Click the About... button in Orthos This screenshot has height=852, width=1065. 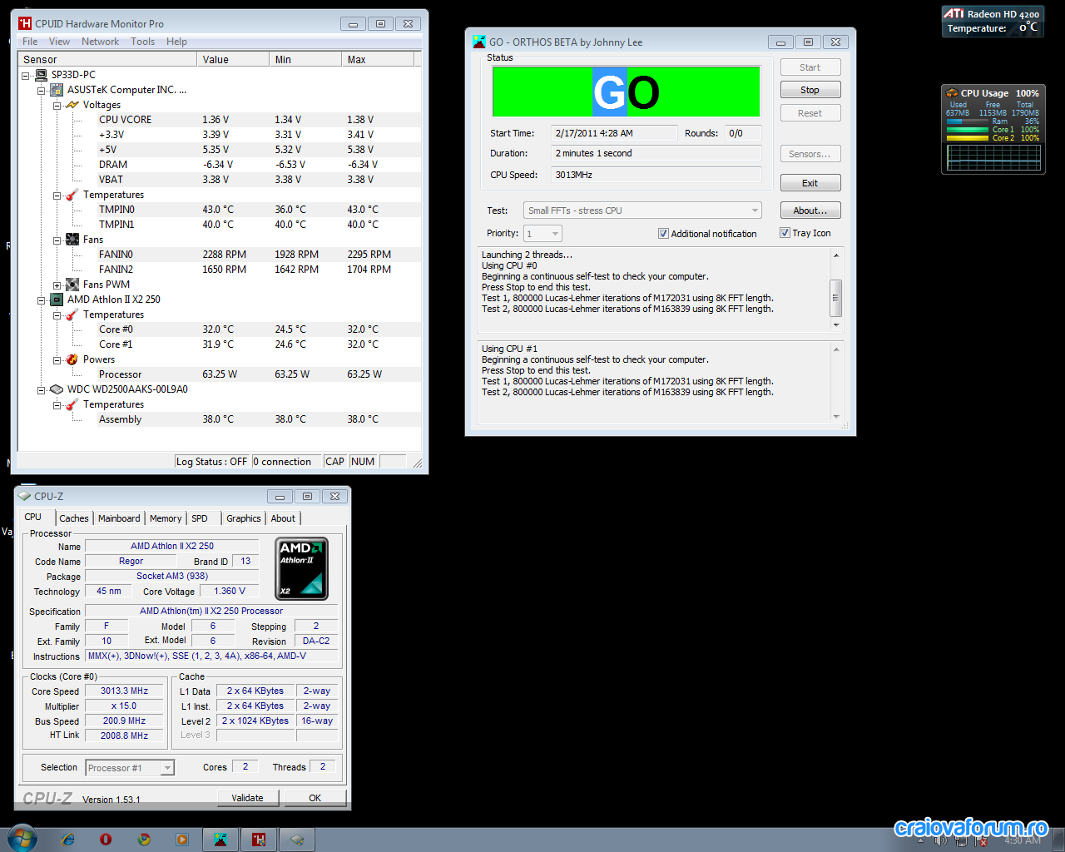pos(810,211)
